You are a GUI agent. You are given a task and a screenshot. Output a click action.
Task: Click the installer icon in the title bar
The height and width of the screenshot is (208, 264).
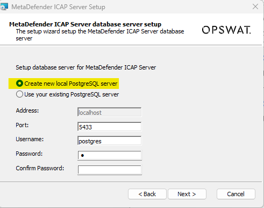pos(4,6)
